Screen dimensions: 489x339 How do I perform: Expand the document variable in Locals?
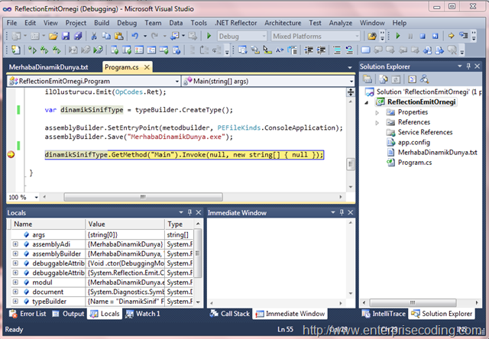(15, 292)
